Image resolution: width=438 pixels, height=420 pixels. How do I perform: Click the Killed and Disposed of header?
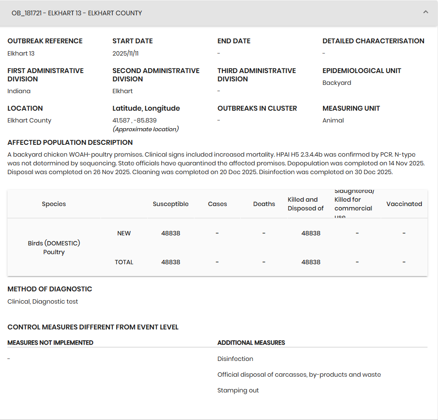pyautogui.click(x=306, y=204)
